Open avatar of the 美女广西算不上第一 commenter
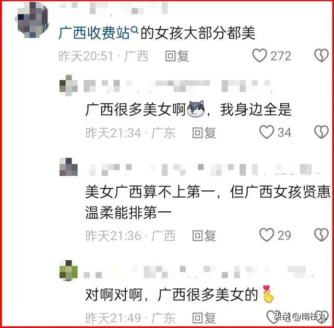This screenshot has width=334, height=328. 68,167
